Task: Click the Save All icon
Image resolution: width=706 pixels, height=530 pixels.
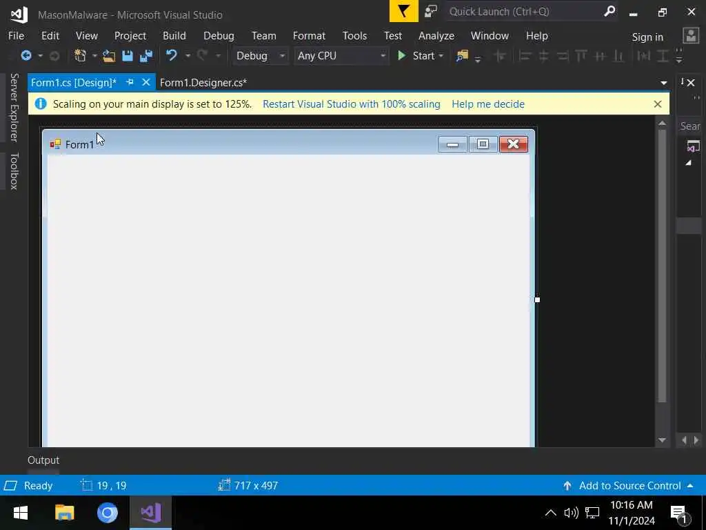Action: coord(146,55)
